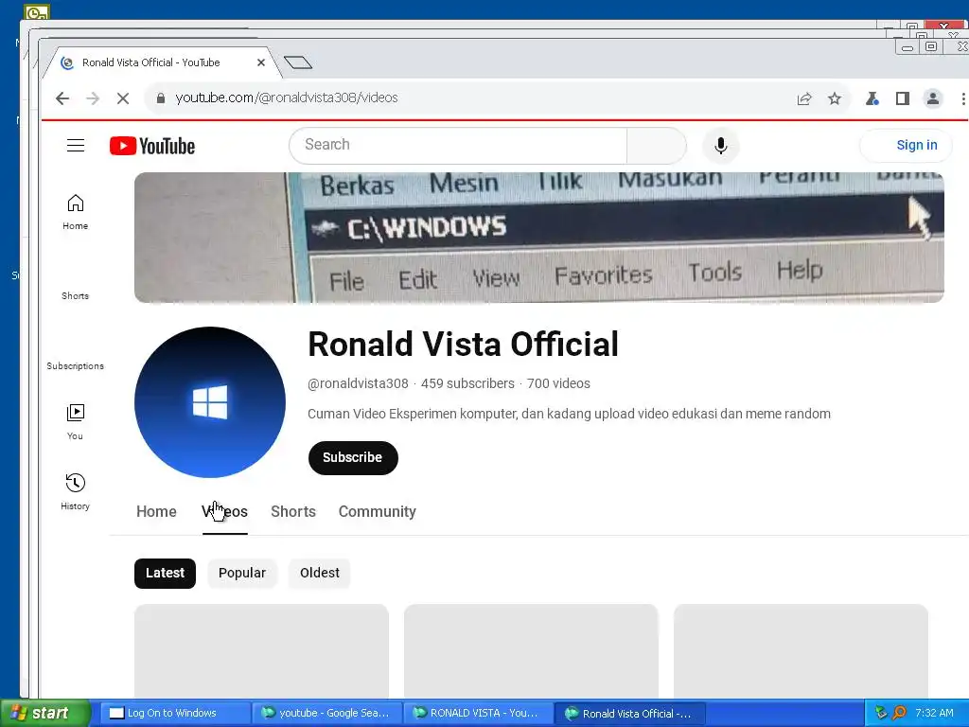Viewport: 969px width, 727px height.
Task: Open third loading video thumbnail
Action: coord(801,651)
